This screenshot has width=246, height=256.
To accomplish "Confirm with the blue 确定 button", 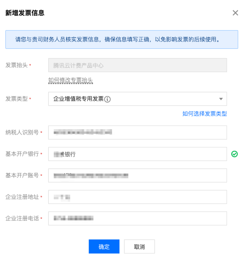I will coord(104,246).
